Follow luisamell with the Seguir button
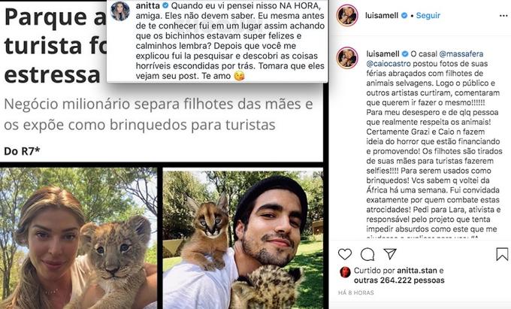511x309 pixels. pos(428,15)
